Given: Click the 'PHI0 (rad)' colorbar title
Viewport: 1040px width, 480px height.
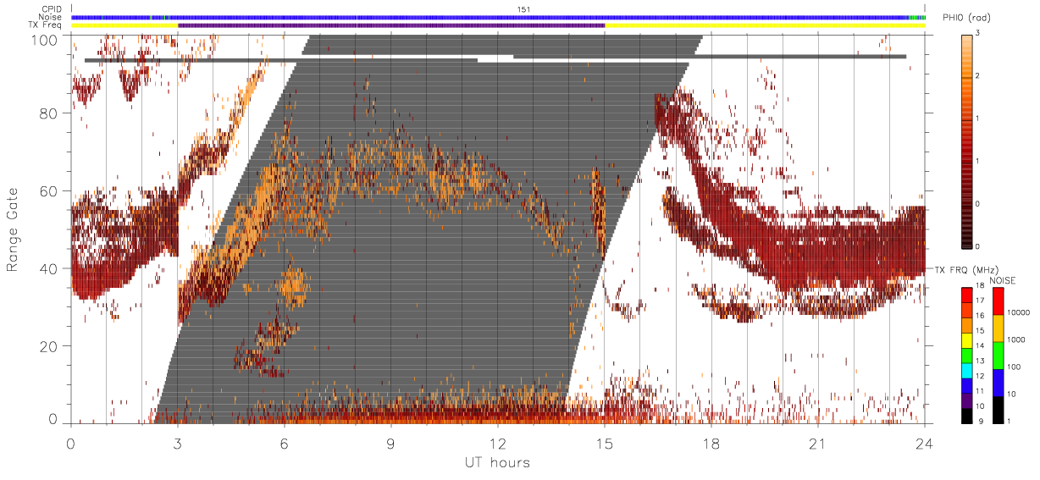Looking at the screenshot, I should tap(965, 19).
